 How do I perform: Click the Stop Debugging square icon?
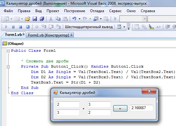(x=20, y=27)
